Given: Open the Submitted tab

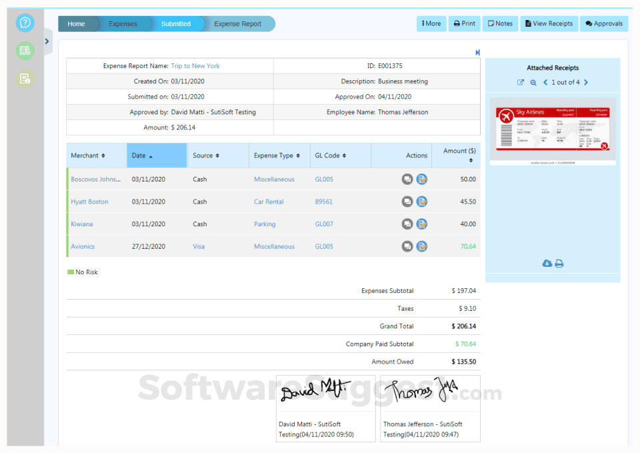Looking at the screenshot, I should click(x=176, y=23).
